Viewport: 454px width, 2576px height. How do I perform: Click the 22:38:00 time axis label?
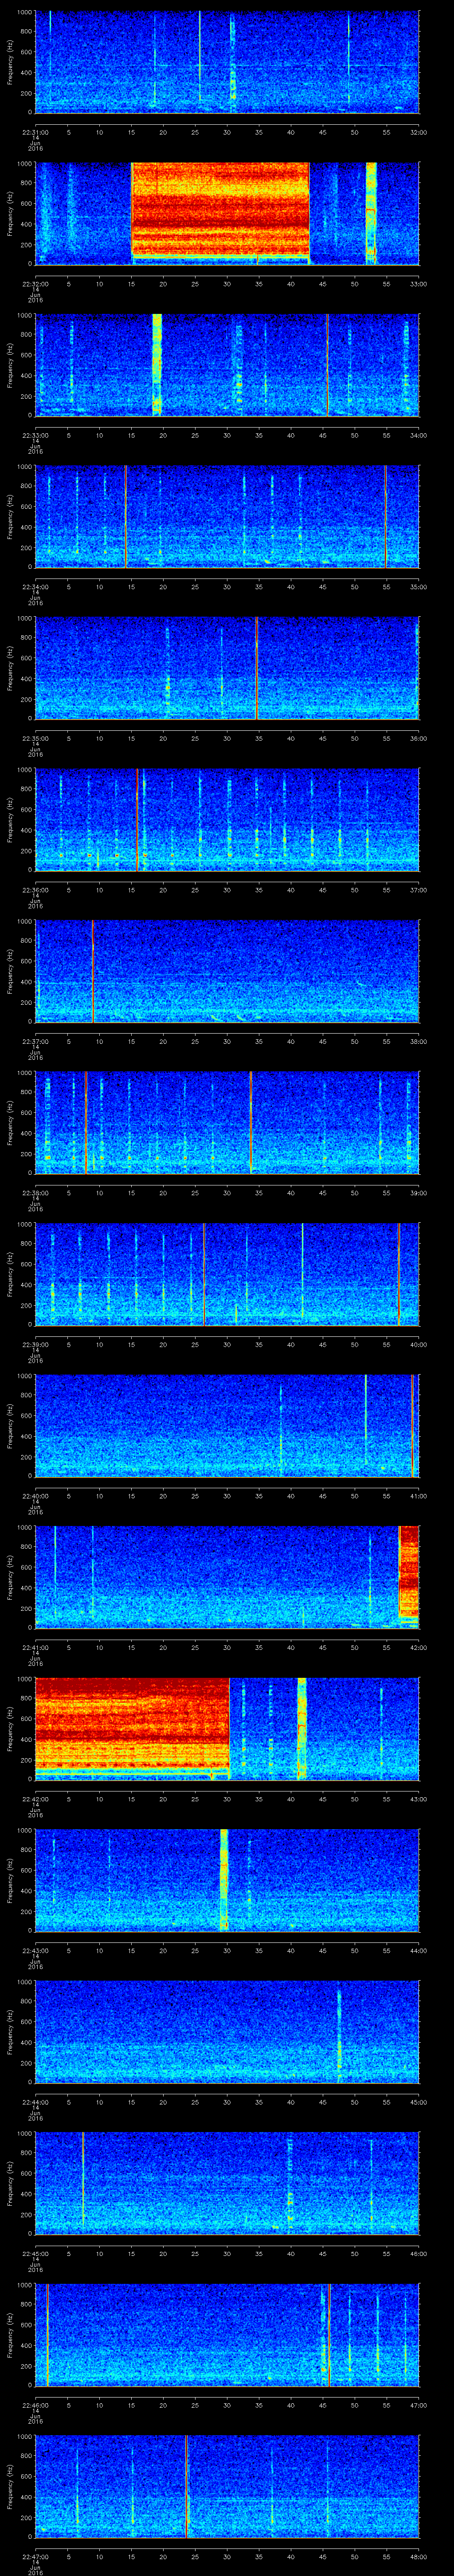click(x=35, y=1193)
